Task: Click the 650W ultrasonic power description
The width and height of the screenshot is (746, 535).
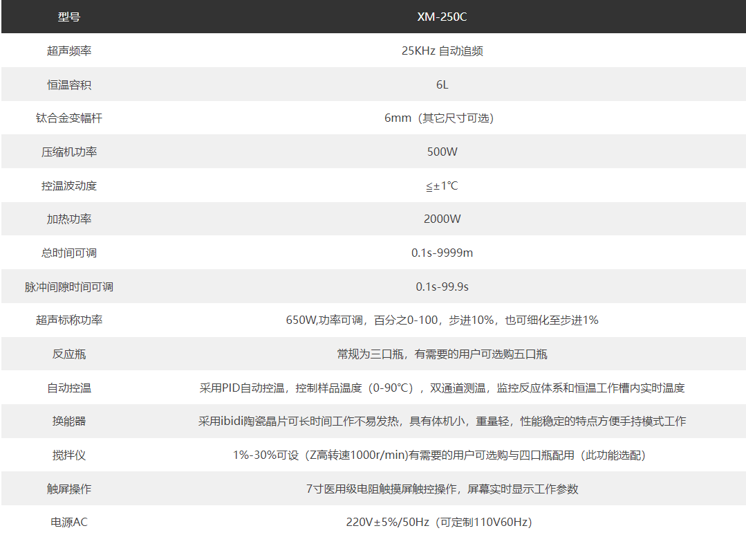Action: 442,320
